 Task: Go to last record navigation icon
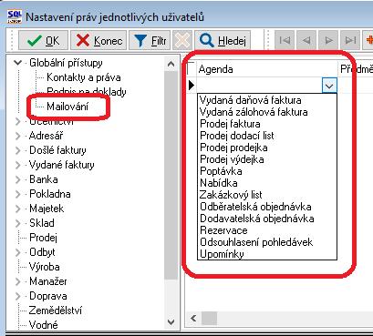pyautogui.click(x=350, y=40)
